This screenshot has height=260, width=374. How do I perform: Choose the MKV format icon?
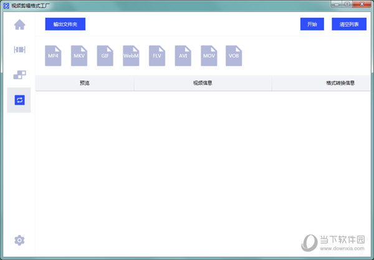pos(79,55)
